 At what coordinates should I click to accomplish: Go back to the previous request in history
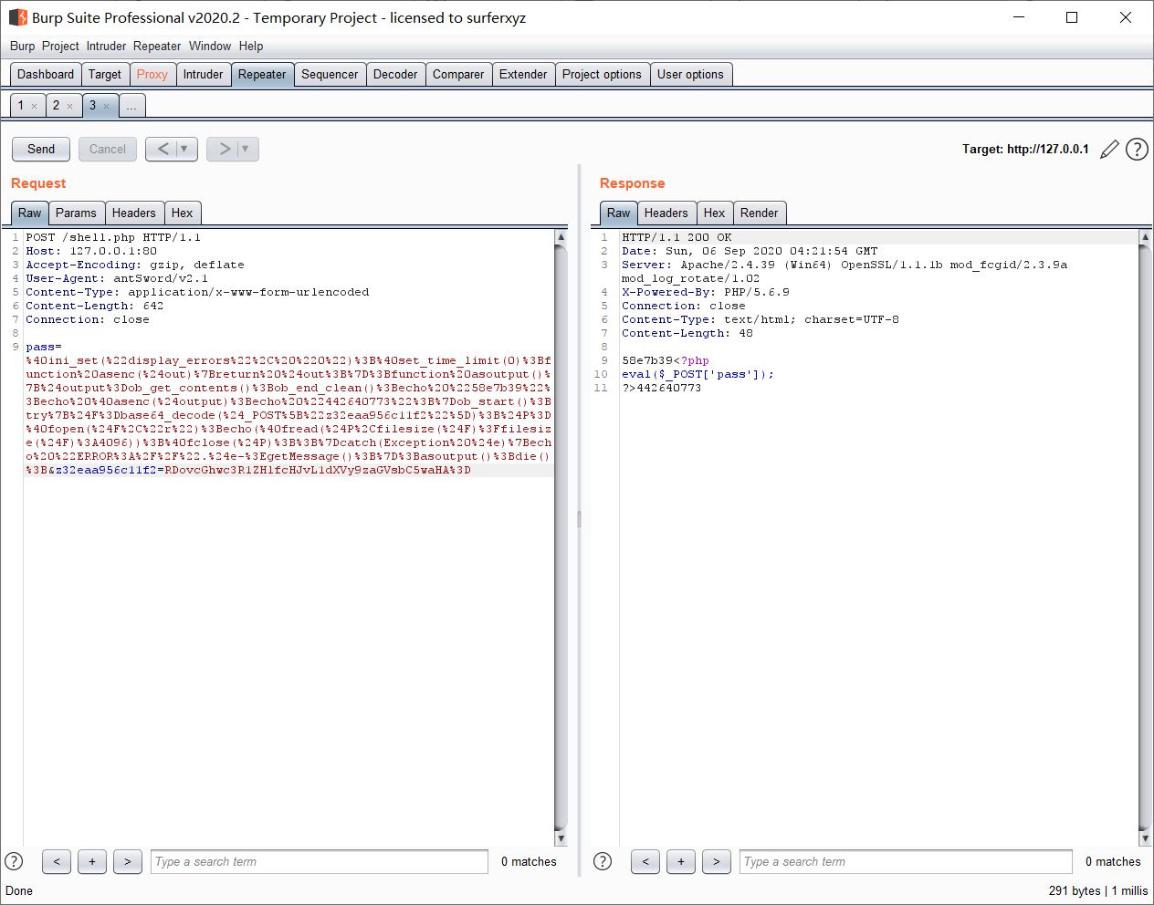(163, 149)
